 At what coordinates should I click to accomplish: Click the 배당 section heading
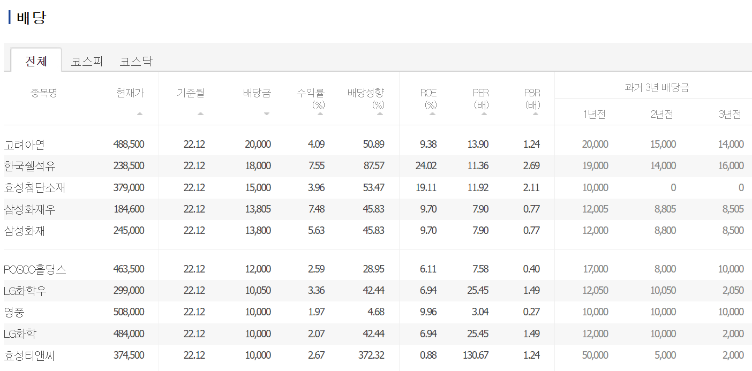(31, 18)
